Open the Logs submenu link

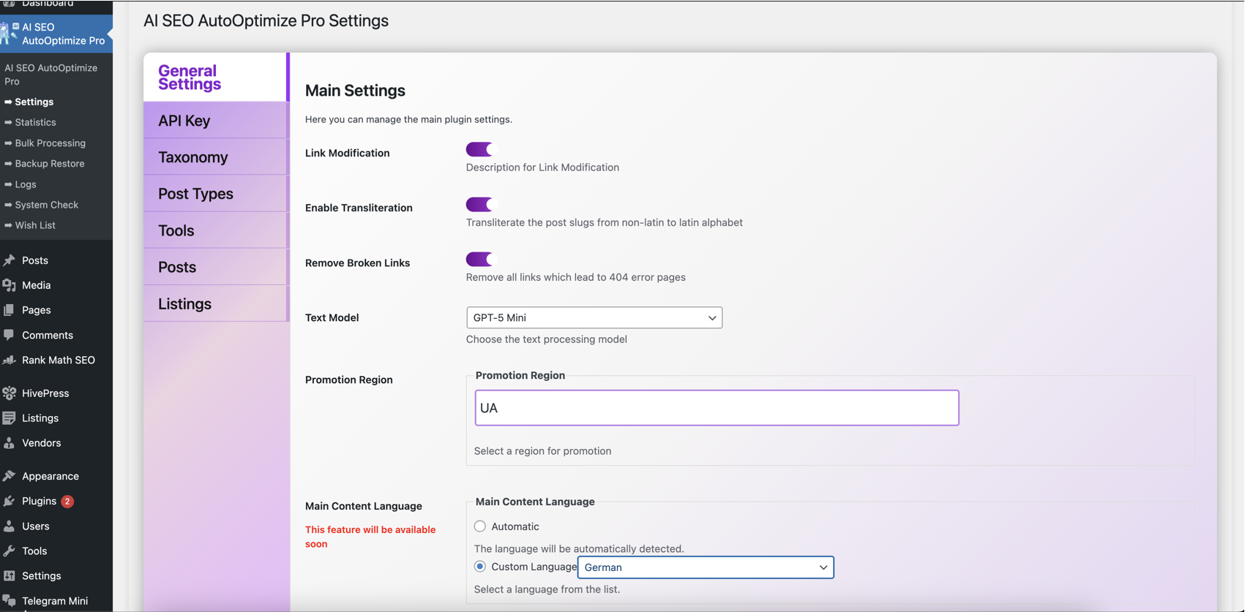coord(25,184)
